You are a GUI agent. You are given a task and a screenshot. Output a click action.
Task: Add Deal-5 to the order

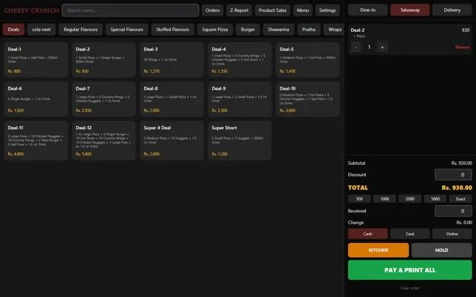[x=308, y=60]
